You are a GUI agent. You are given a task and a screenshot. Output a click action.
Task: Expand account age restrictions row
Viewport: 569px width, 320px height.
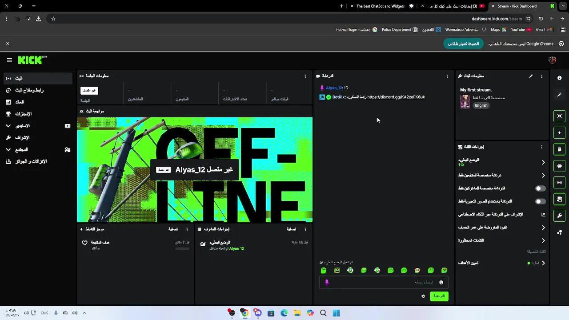coord(501,228)
